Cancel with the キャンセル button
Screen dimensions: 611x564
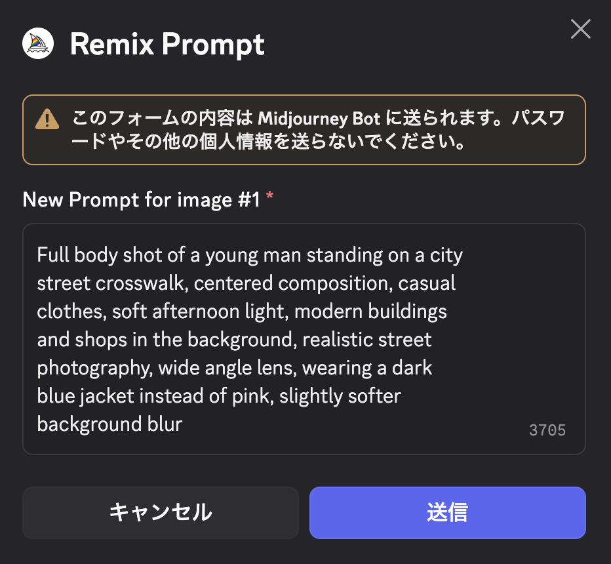tap(161, 513)
